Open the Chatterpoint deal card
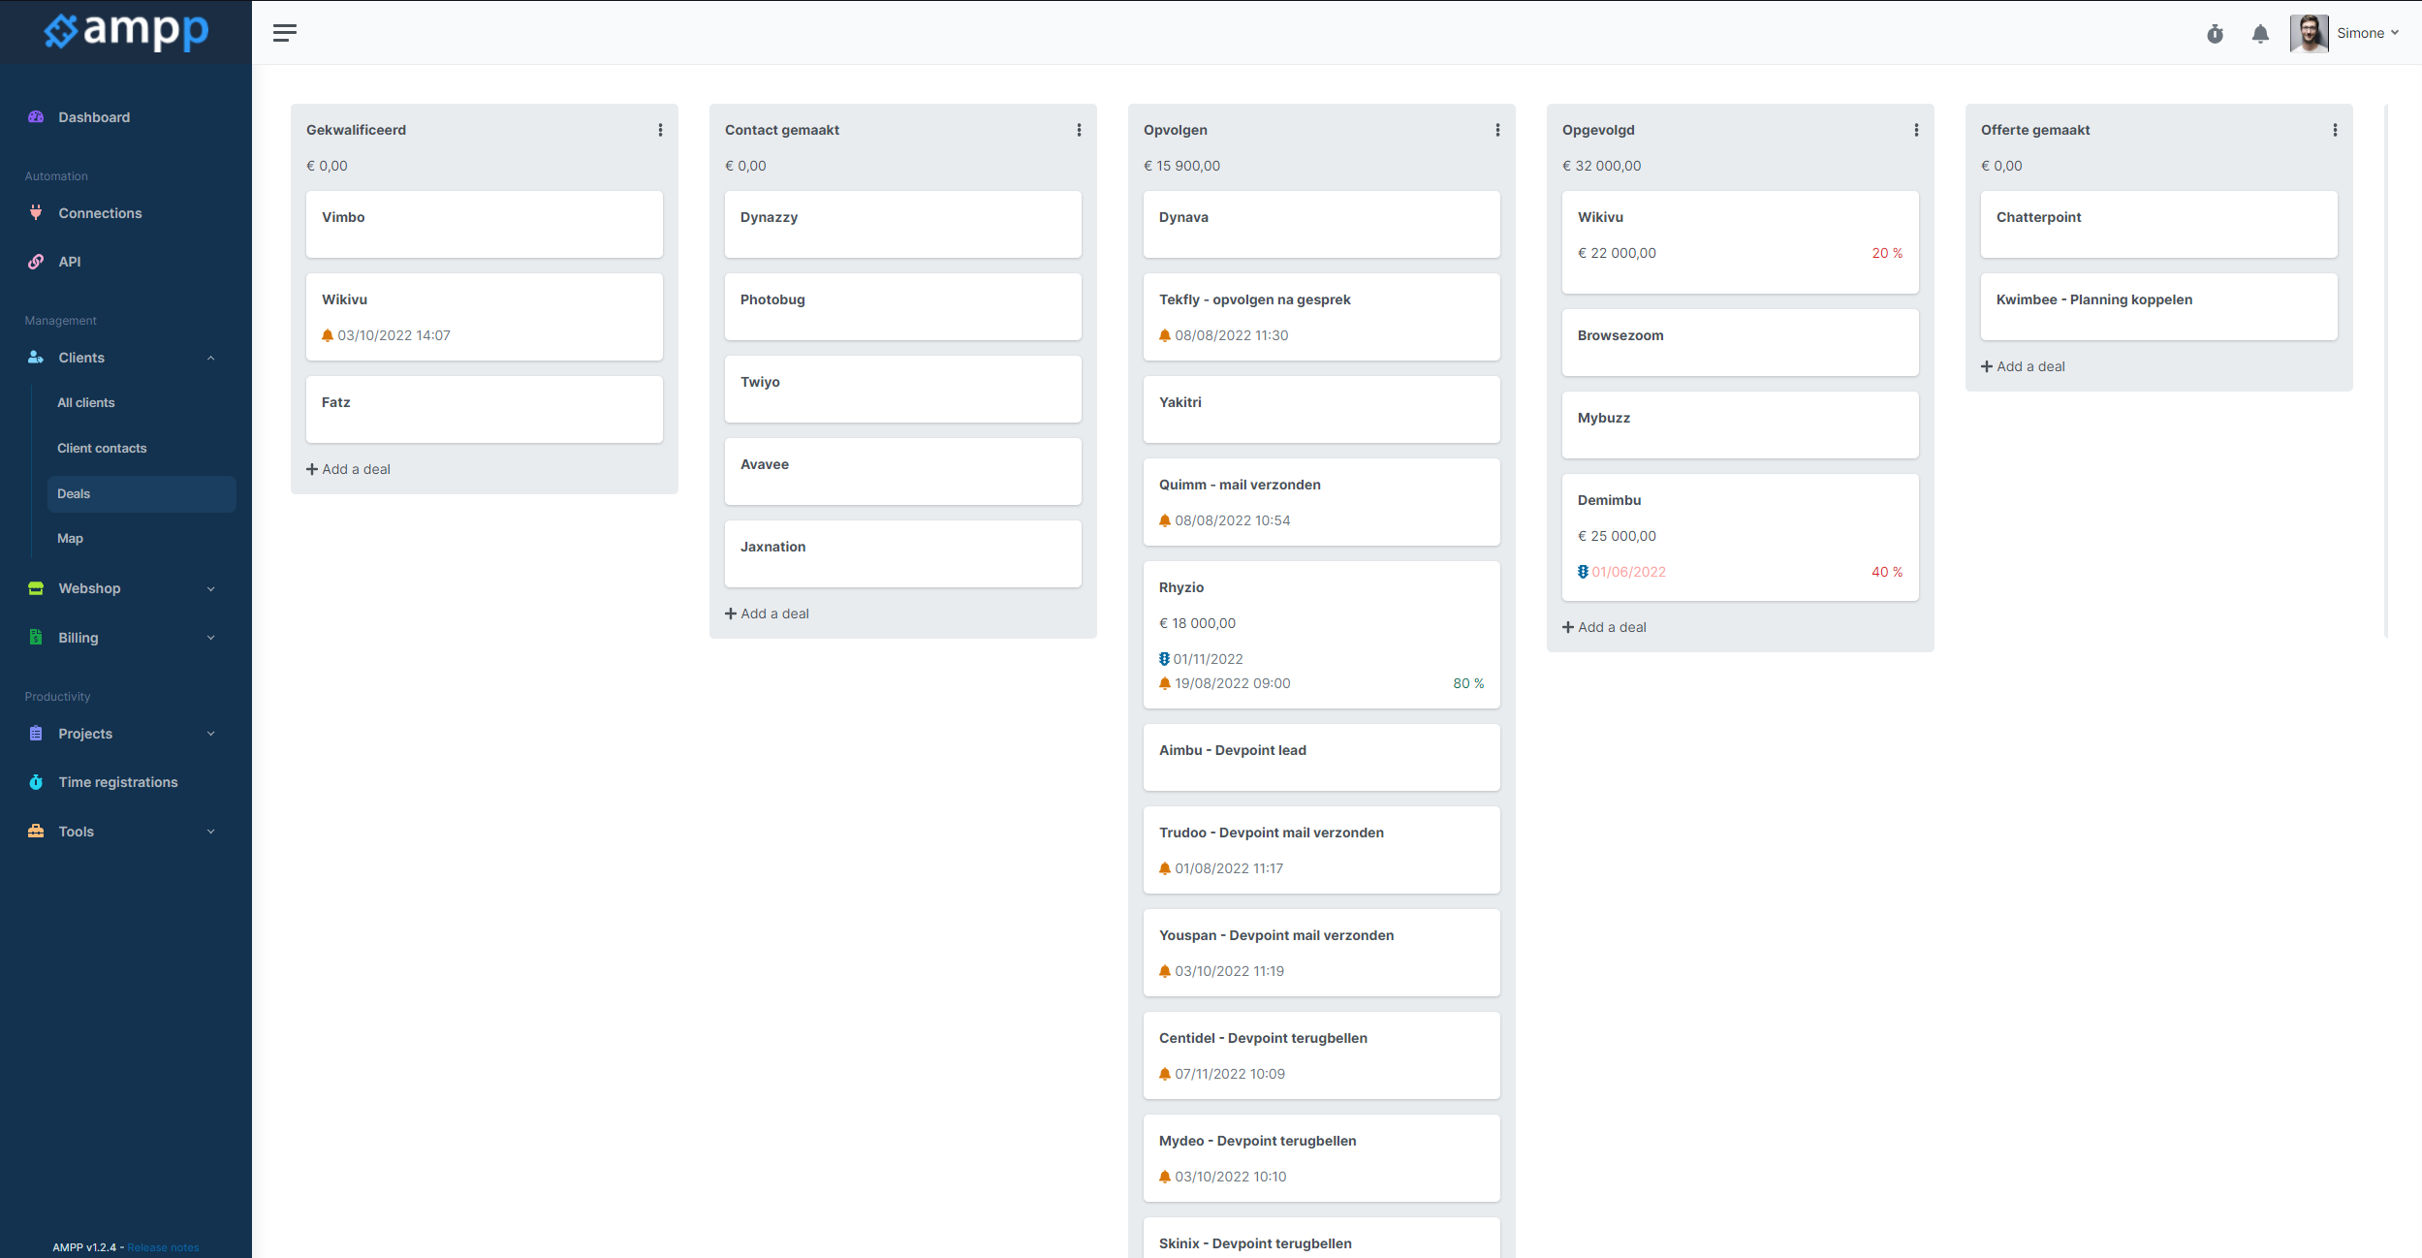 (x=2159, y=224)
